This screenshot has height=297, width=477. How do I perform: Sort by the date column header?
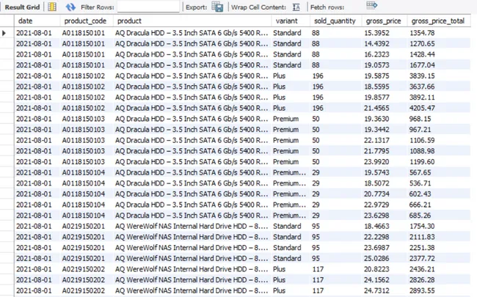click(x=25, y=21)
